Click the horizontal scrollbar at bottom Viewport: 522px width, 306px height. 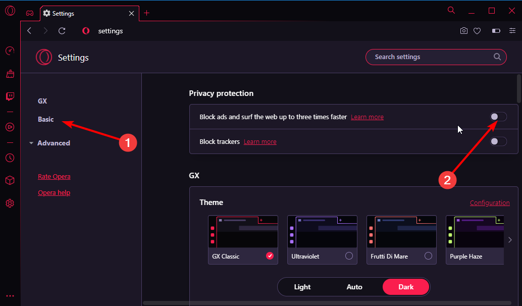(327, 303)
